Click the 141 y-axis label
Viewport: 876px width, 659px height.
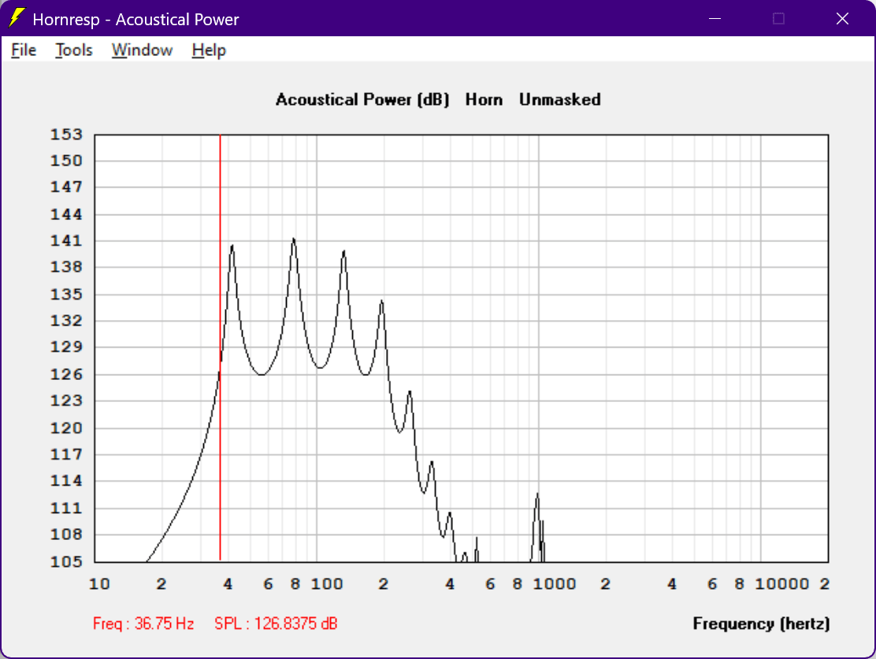click(x=66, y=240)
